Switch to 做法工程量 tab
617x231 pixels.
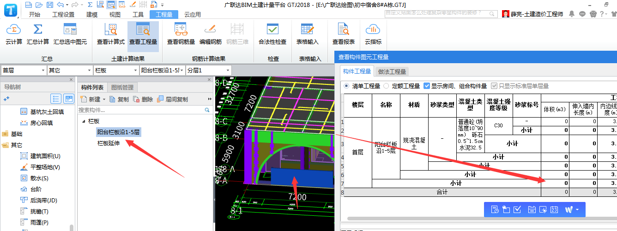392,71
